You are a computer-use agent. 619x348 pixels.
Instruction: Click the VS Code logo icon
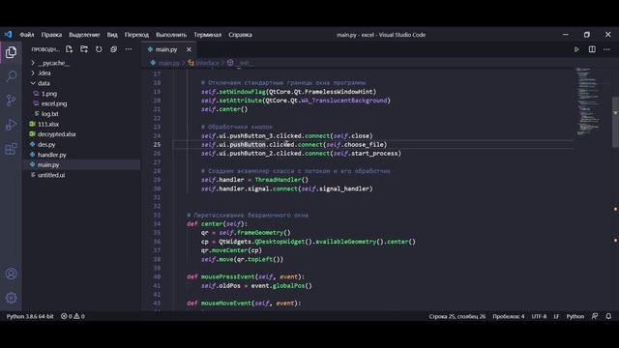pos(9,35)
